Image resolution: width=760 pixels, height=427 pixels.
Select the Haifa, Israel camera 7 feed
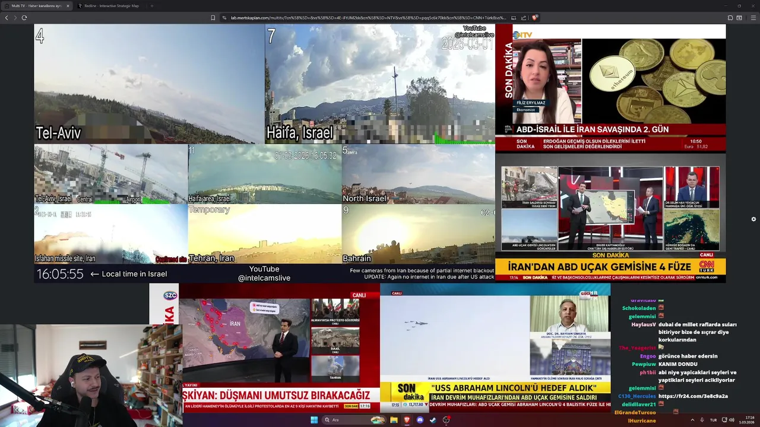point(380,84)
